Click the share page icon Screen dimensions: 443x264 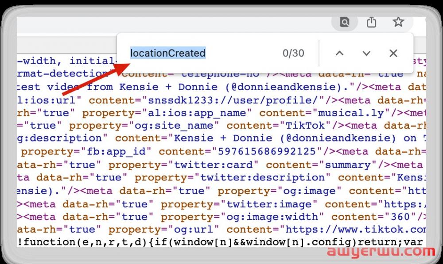tap(371, 22)
